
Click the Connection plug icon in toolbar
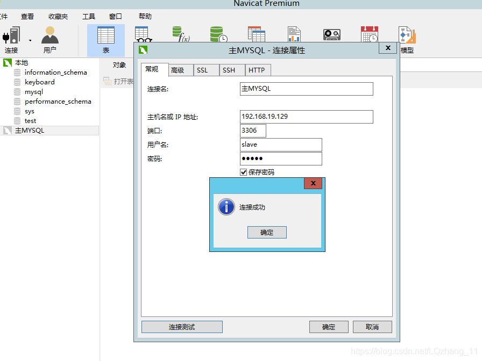pyautogui.click(x=11, y=35)
